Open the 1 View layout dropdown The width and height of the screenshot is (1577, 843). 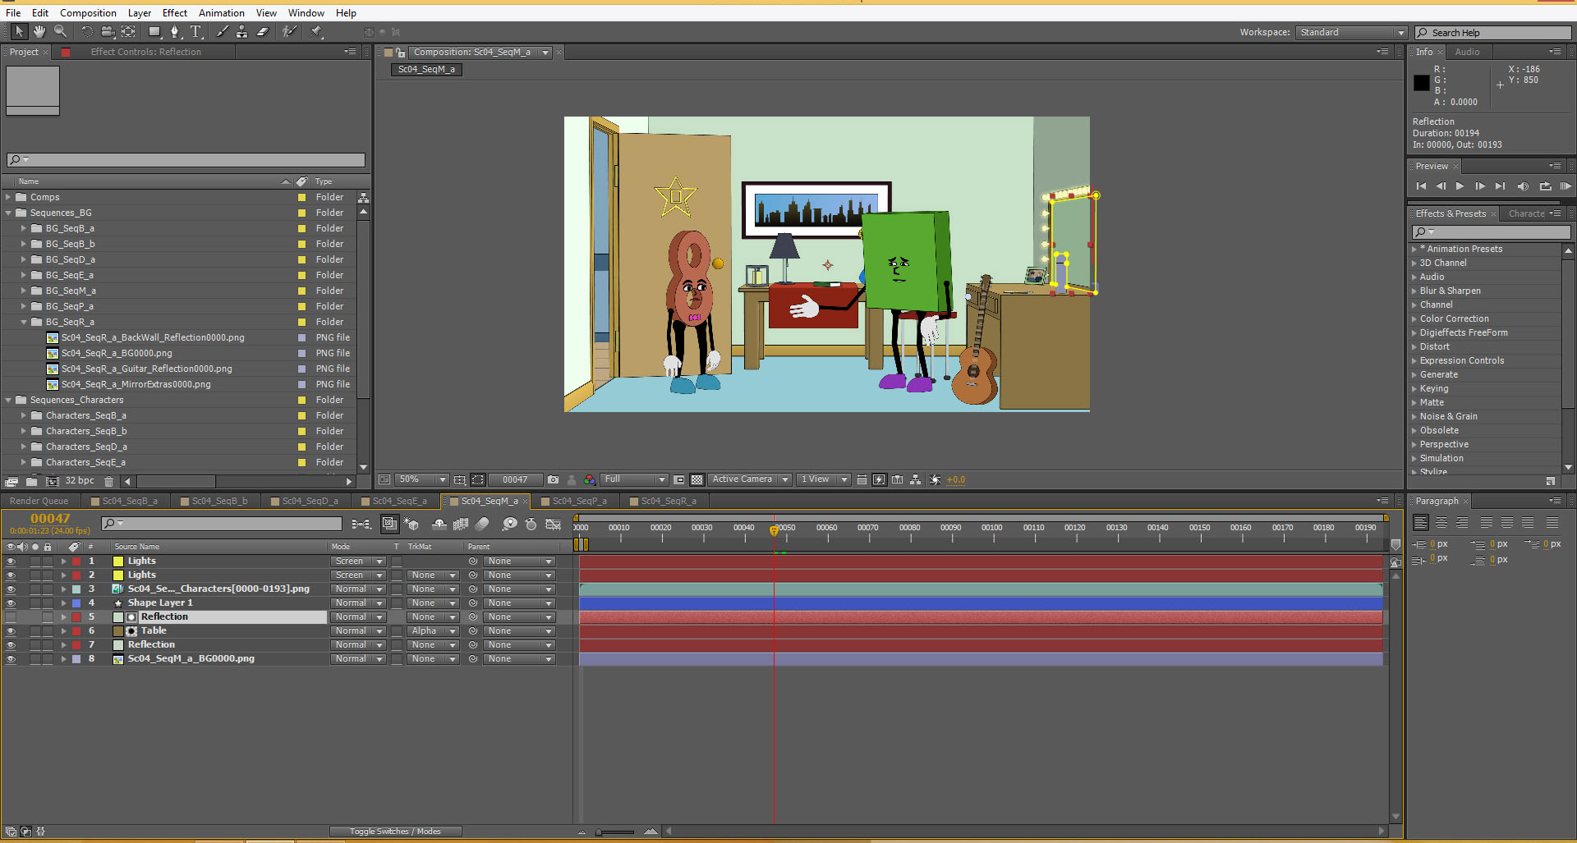click(823, 479)
